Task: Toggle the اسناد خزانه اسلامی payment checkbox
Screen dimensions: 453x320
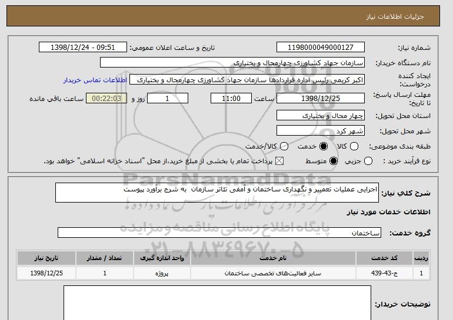Action: [x=279, y=161]
